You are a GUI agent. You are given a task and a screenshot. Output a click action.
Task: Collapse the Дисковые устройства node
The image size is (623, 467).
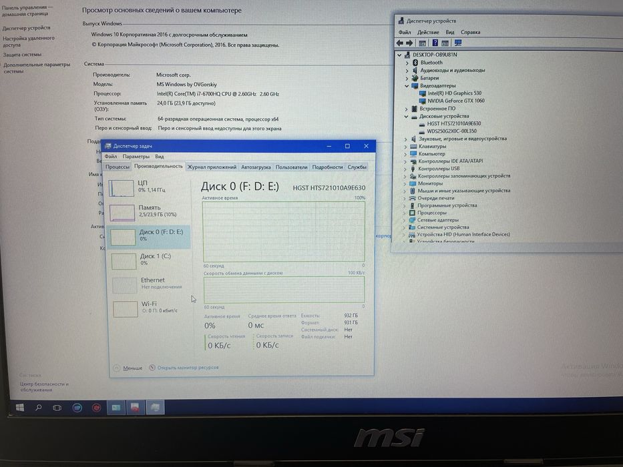point(407,116)
